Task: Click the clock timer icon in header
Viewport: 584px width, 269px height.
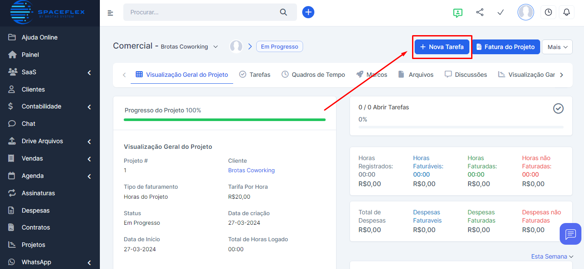Action: [x=548, y=12]
